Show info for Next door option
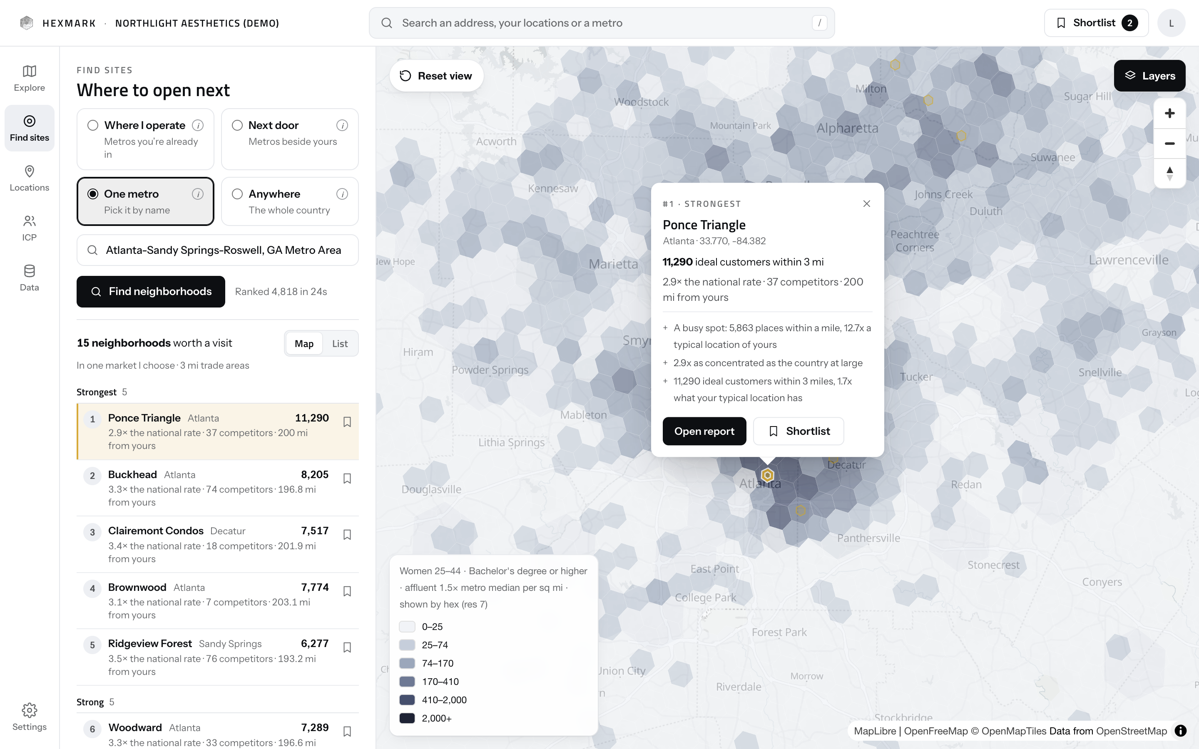Image resolution: width=1199 pixels, height=749 pixels. click(x=342, y=125)
